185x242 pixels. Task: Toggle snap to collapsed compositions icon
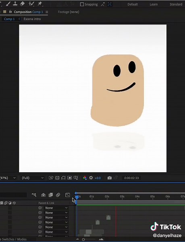click(x=110, y=4)
